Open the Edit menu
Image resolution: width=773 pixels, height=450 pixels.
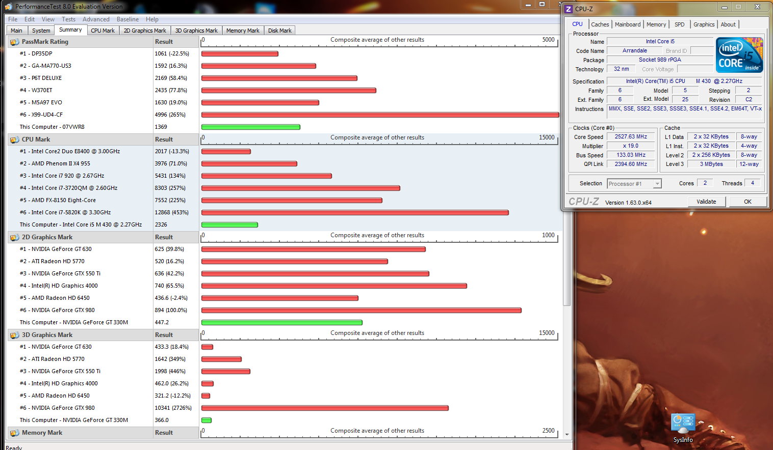pos(30,19)
